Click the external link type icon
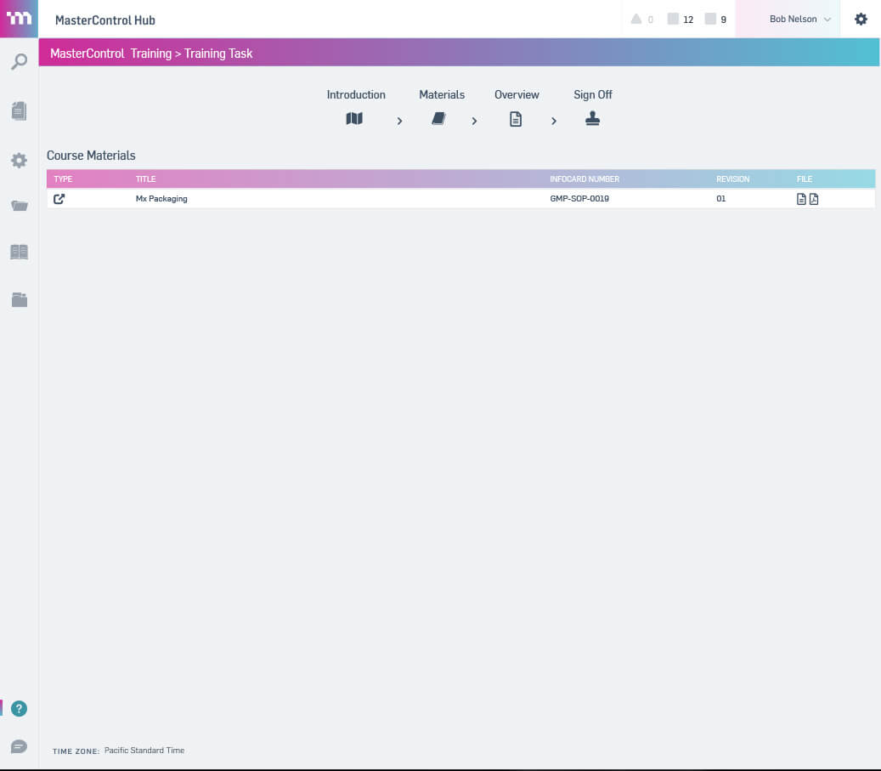The width and height of the screenshot is (881, 771). [59, 199]
